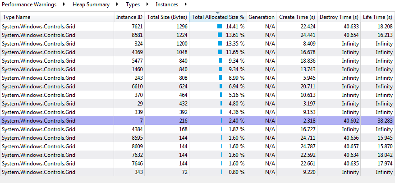Image resolution: width=395 pixels, height=183 pixels.
Task: Expand arrow after Instances breadcrumb
Action: click(x=186, y=4)
